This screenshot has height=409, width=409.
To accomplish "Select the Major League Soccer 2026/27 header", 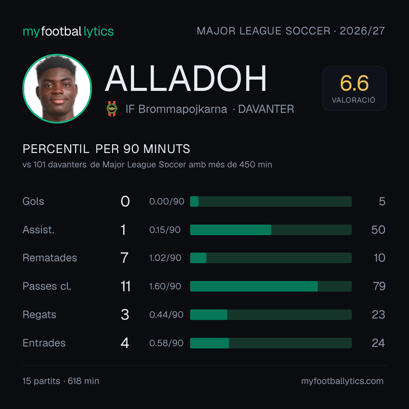I will pyautogui.click(x=291, y=31).
